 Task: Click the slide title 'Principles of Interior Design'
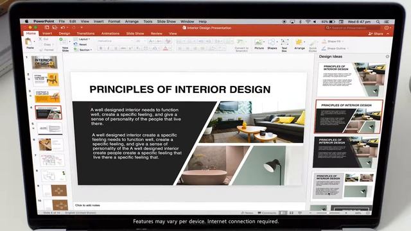pos(180,89)
